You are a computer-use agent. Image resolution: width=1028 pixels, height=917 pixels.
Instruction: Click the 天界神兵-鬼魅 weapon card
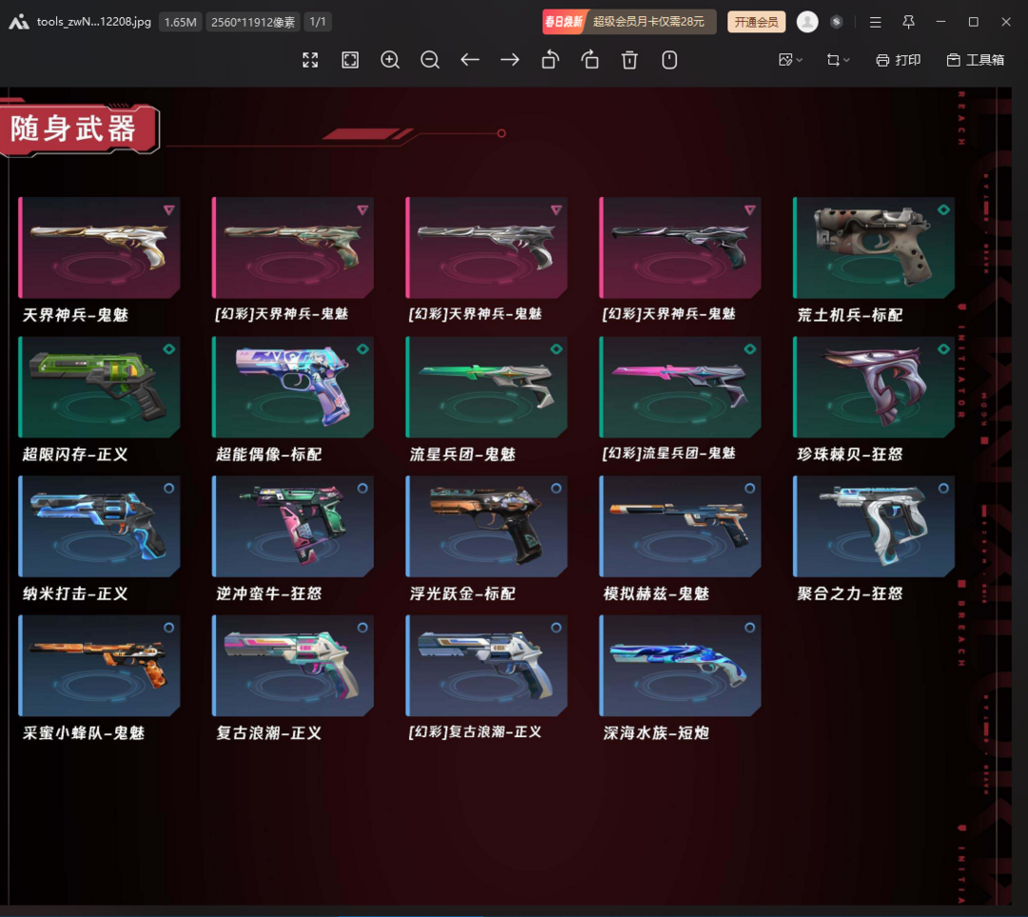[99, 248]
